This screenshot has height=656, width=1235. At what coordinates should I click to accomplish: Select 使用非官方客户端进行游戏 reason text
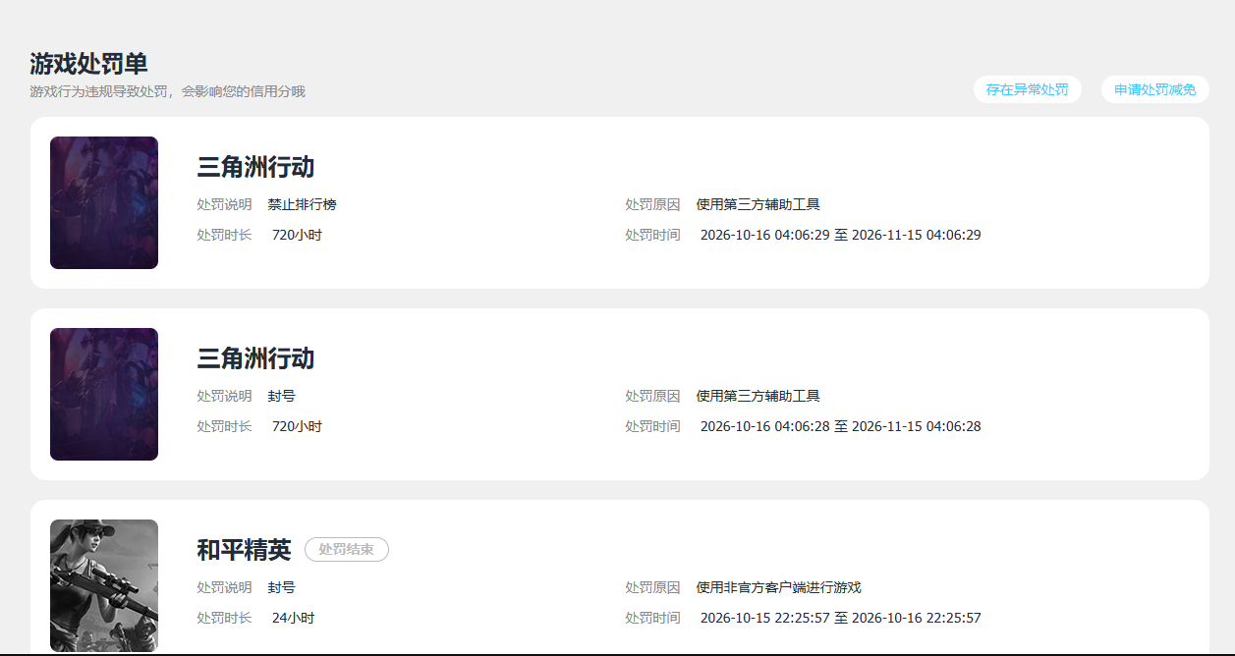pos(778,587)
